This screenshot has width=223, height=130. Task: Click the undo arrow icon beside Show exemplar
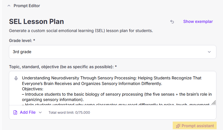tap(172, 22)
